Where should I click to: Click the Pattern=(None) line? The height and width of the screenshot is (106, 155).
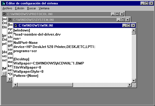coord(26,76)
